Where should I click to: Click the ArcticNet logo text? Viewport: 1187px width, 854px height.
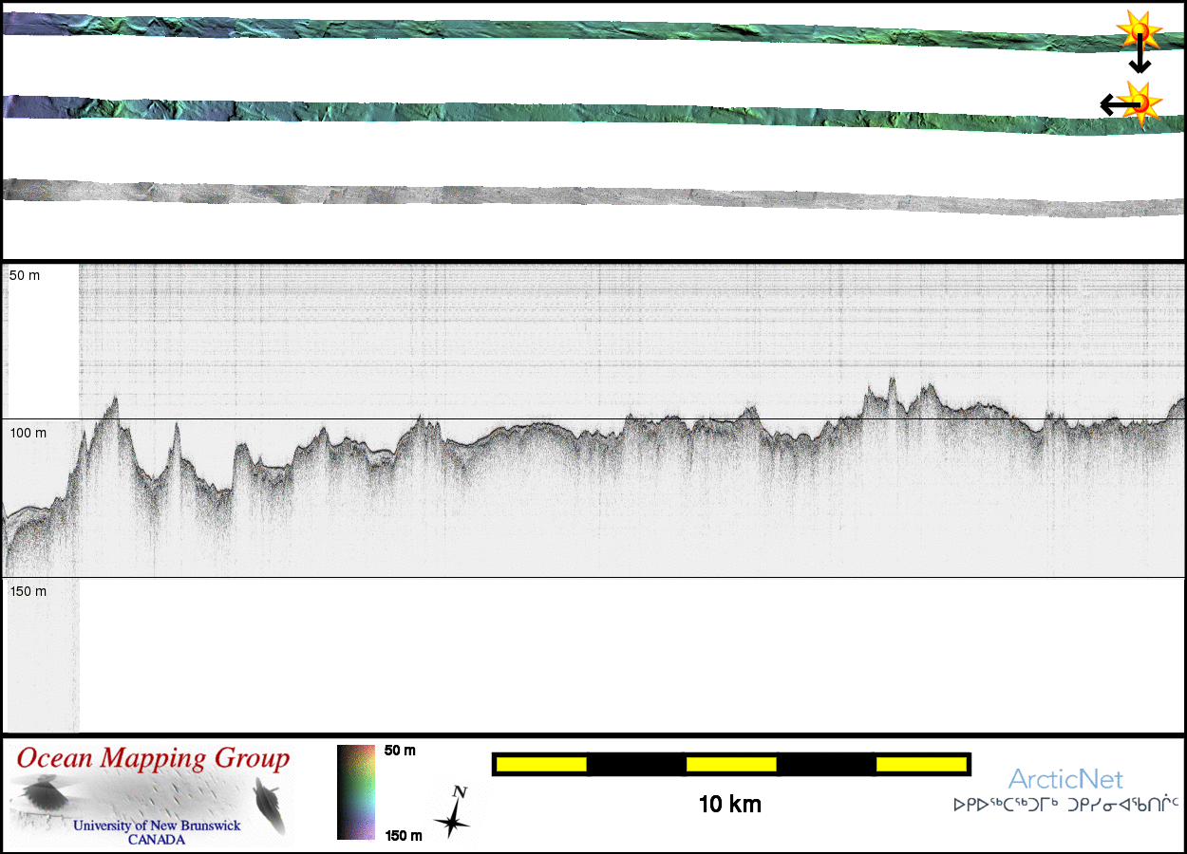click(1065, 780)
